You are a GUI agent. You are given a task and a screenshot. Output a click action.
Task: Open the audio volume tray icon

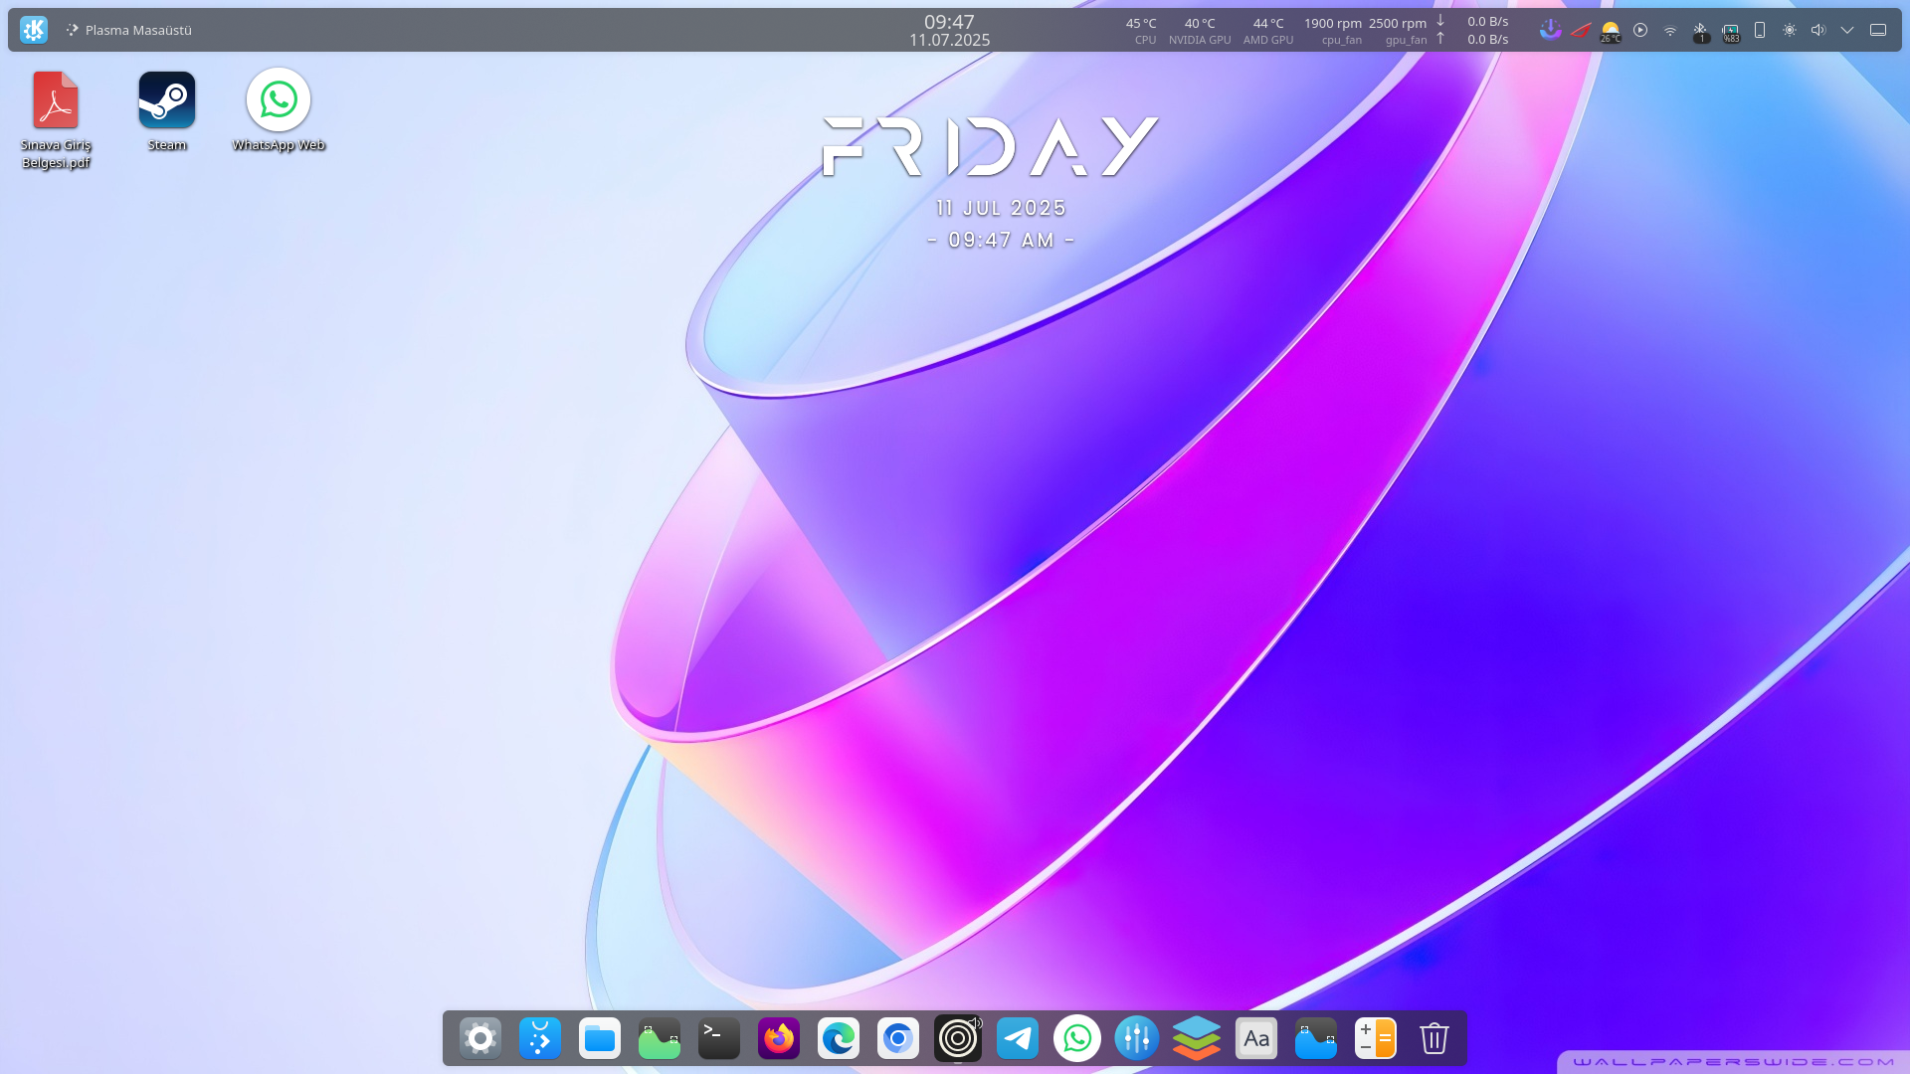1818,30
